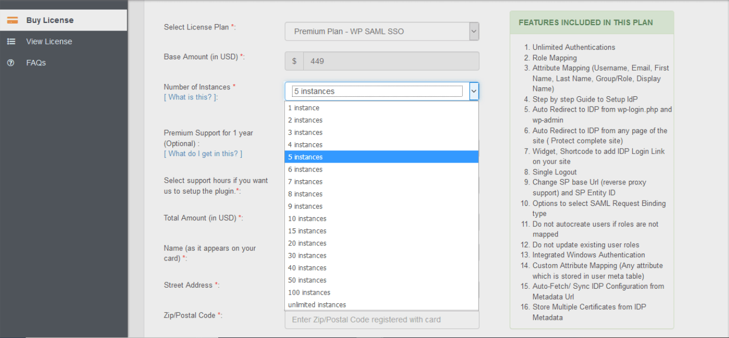Open the "What is this?" link
The image size is (729, 338).
(x=191, y=97)
